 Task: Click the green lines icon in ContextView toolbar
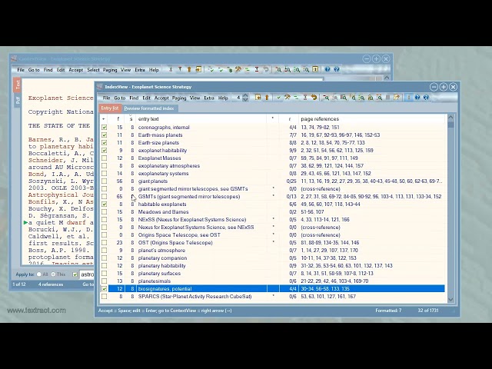[248, 69]
